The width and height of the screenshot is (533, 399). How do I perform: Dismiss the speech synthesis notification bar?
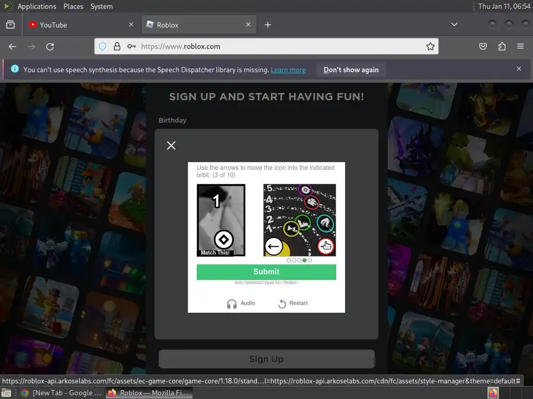(x=519, y=69)
